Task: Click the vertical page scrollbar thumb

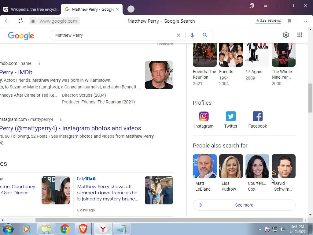Action: coord(310,98)
